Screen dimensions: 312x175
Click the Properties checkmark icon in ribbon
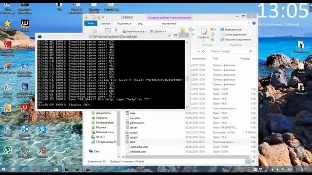(204, 31)
